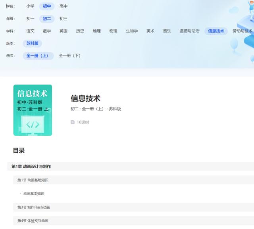Switch subject to 劳动与技术
This screenshot has width=254, height=229.
242,31
